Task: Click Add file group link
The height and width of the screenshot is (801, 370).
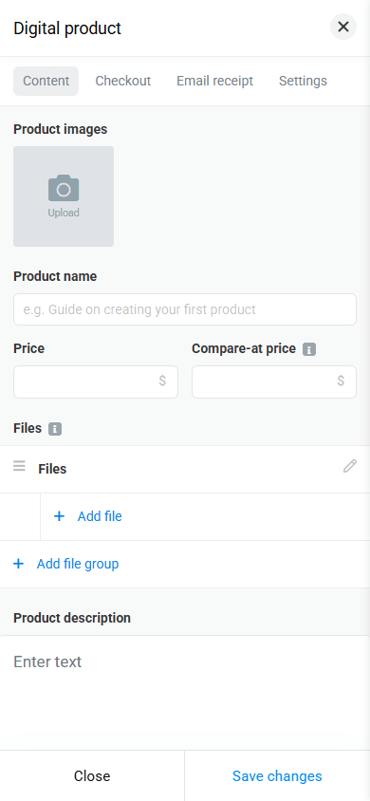Action: (78, 564)
